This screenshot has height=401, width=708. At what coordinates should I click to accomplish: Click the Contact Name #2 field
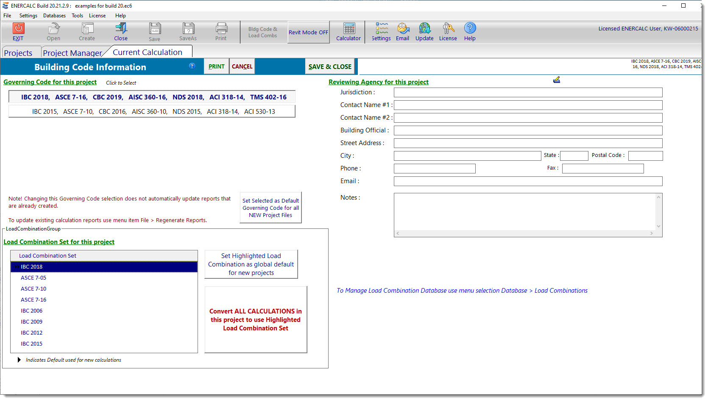528,118
